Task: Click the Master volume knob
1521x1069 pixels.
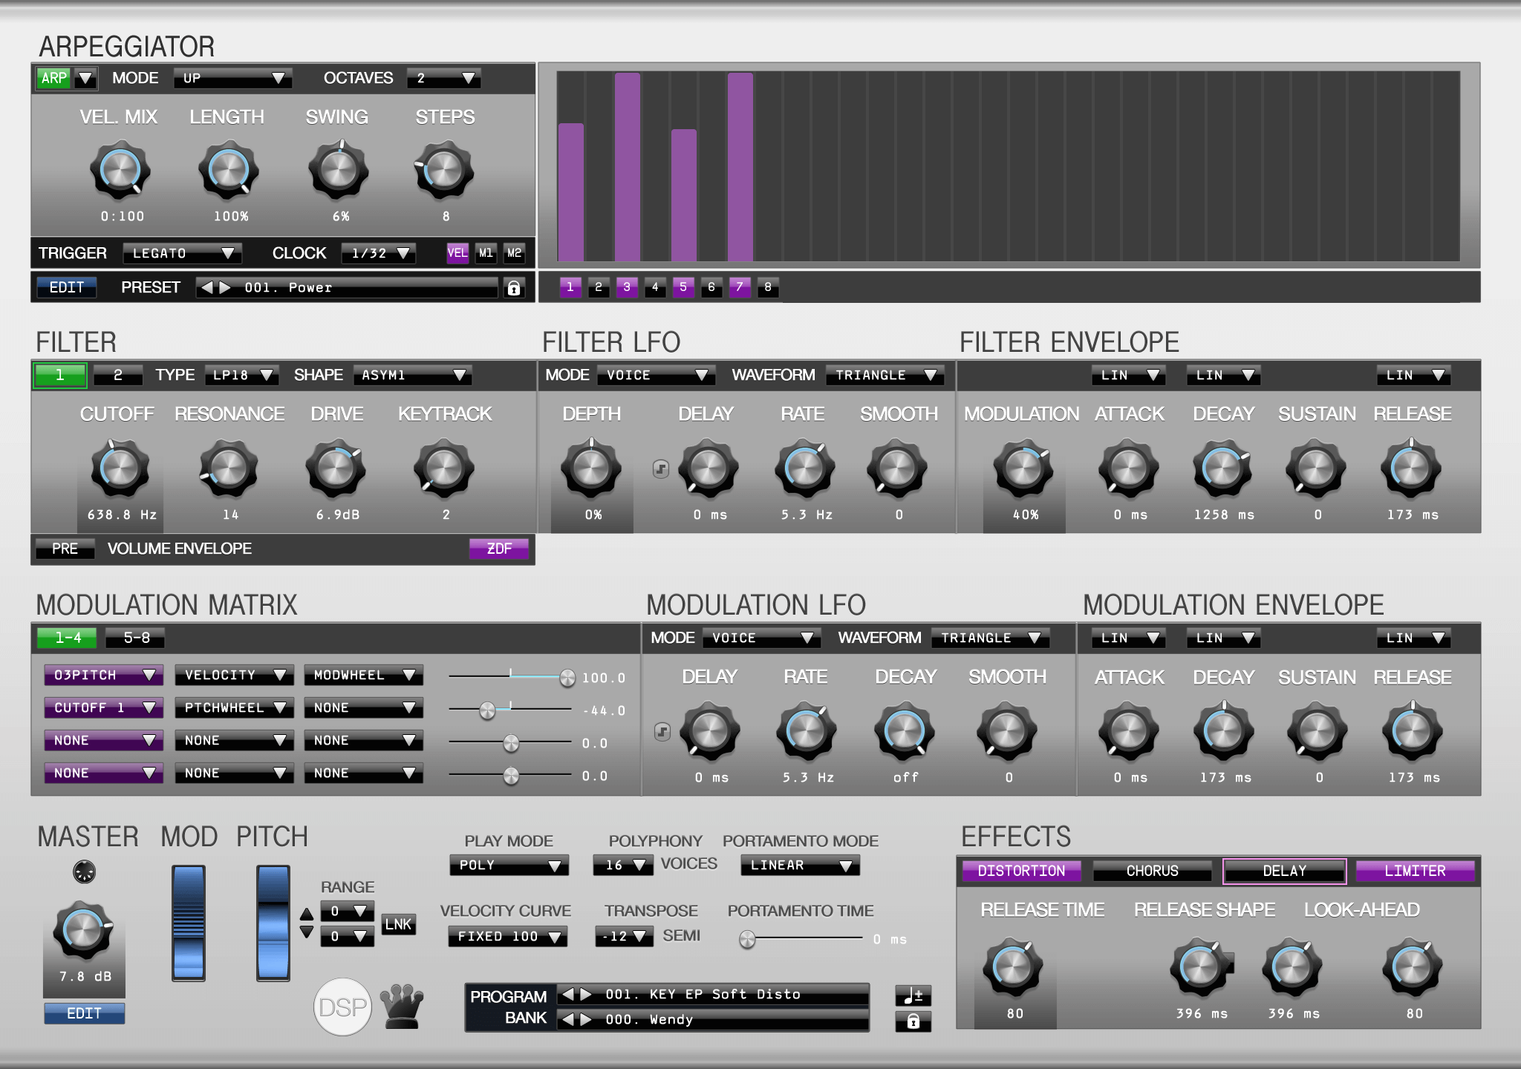Action: [x=83, y=930]
